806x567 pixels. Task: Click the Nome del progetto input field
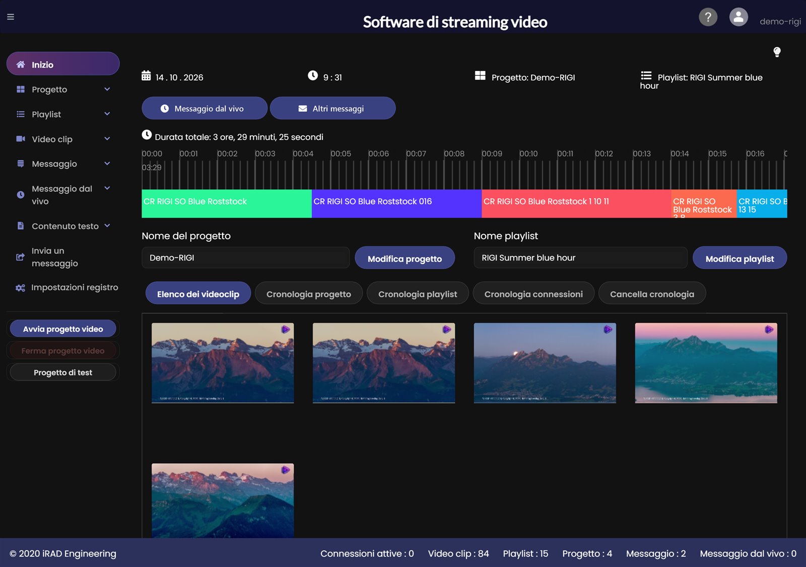point(245,258)
